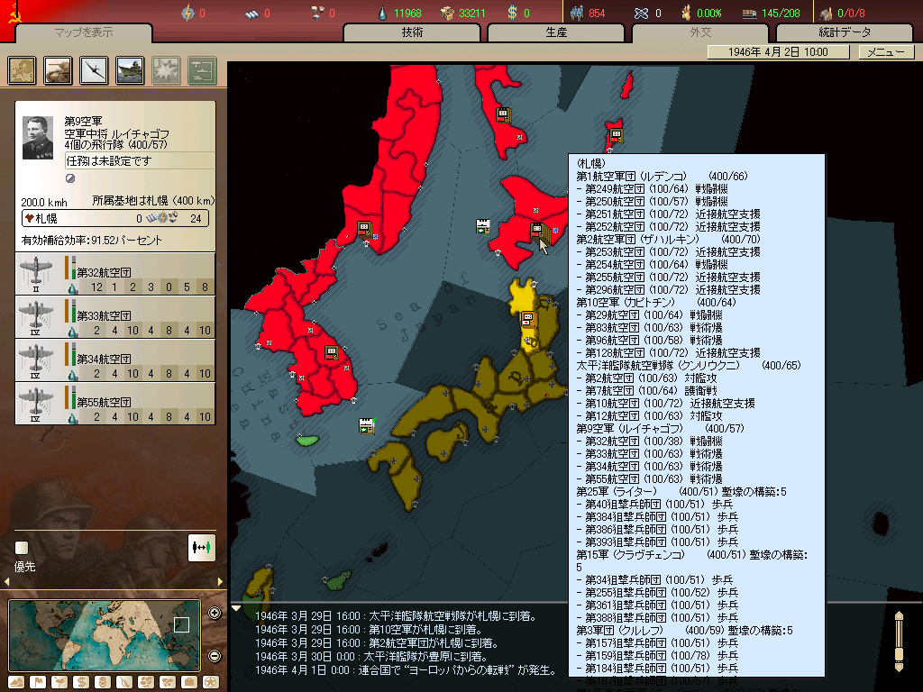The width and height of the screenshot is (923, 692).
Task: Click the Soviet flag in top bar
Action: (x=13, y=13)
